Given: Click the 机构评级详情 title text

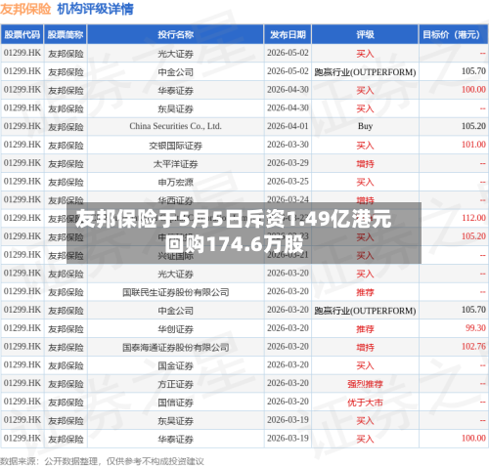Looking at the screenshot, I should [96, 9].
